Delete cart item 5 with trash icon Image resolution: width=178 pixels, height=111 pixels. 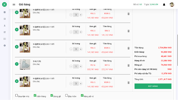pyautogui.click(x=128, y=31)
